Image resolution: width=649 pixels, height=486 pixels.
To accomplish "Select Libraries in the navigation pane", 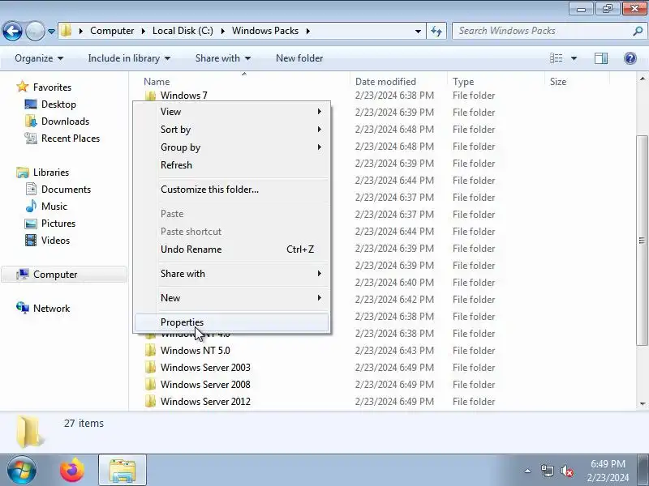I will (51, 173).
